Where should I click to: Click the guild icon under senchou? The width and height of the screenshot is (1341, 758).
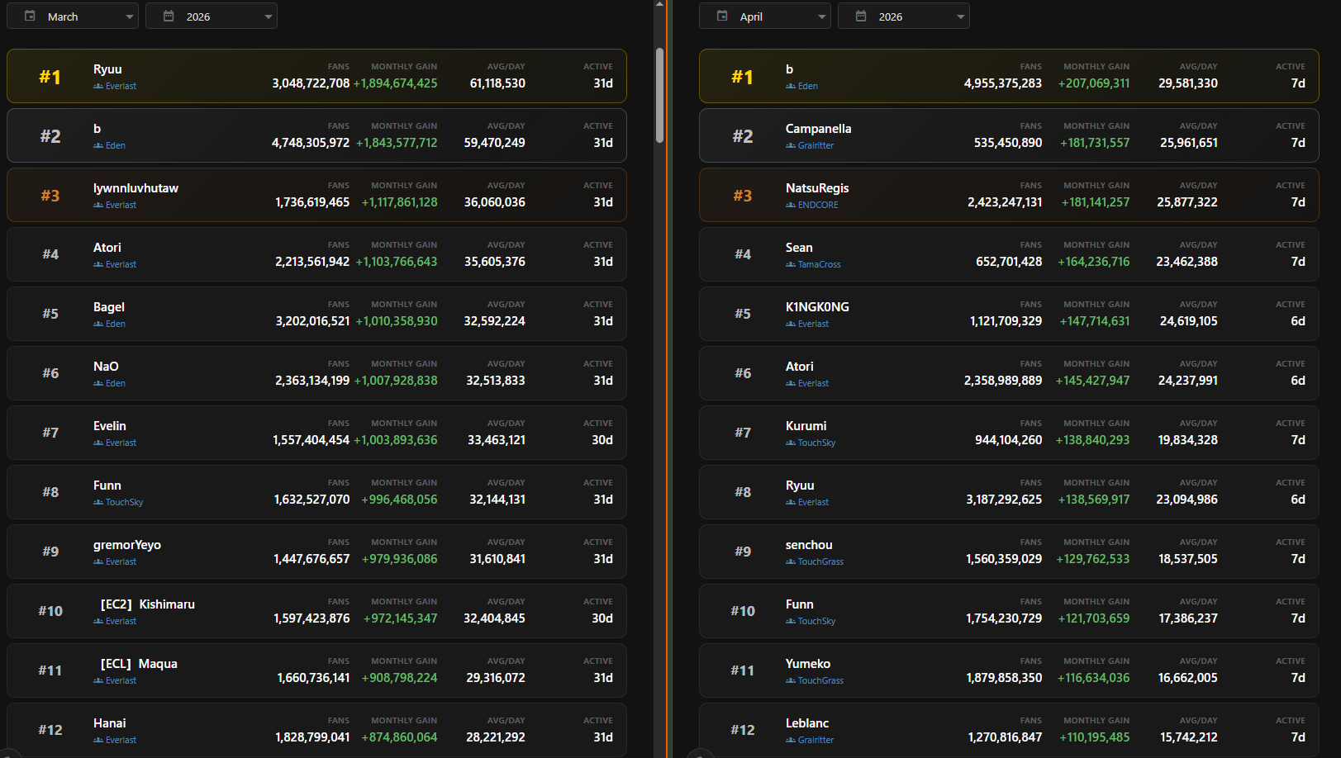pos(791,562)
